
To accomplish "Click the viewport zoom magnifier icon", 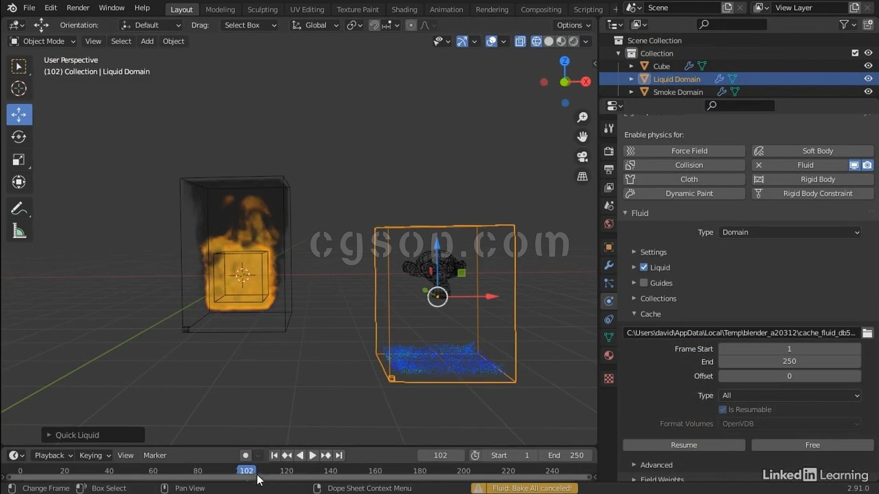I will click(x=583, y=118).
